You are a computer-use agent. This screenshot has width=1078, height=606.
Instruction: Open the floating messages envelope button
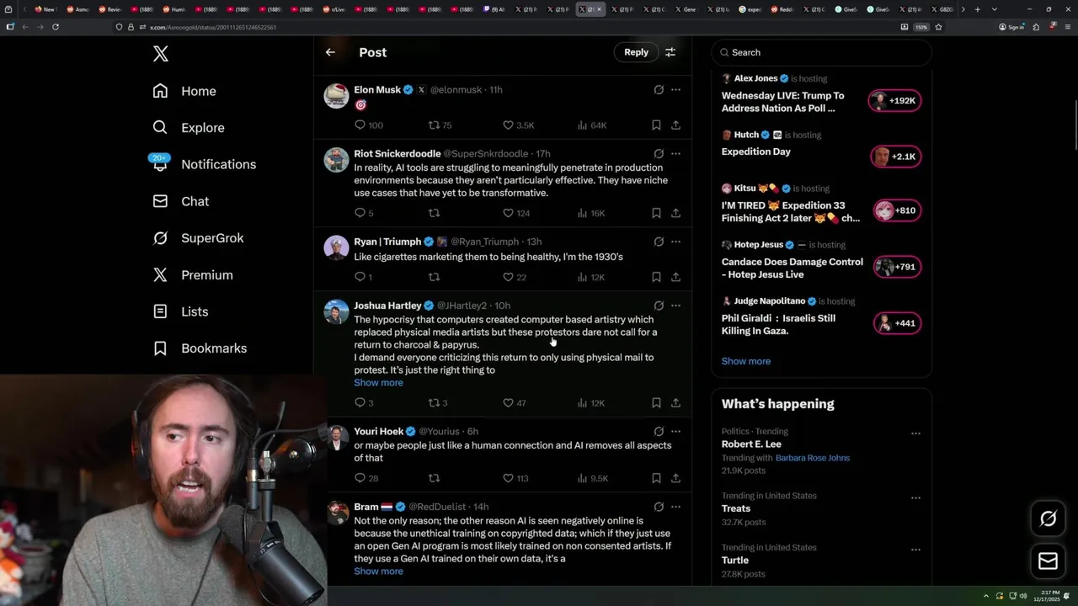pyautogui.click(x=1048, y=561)
